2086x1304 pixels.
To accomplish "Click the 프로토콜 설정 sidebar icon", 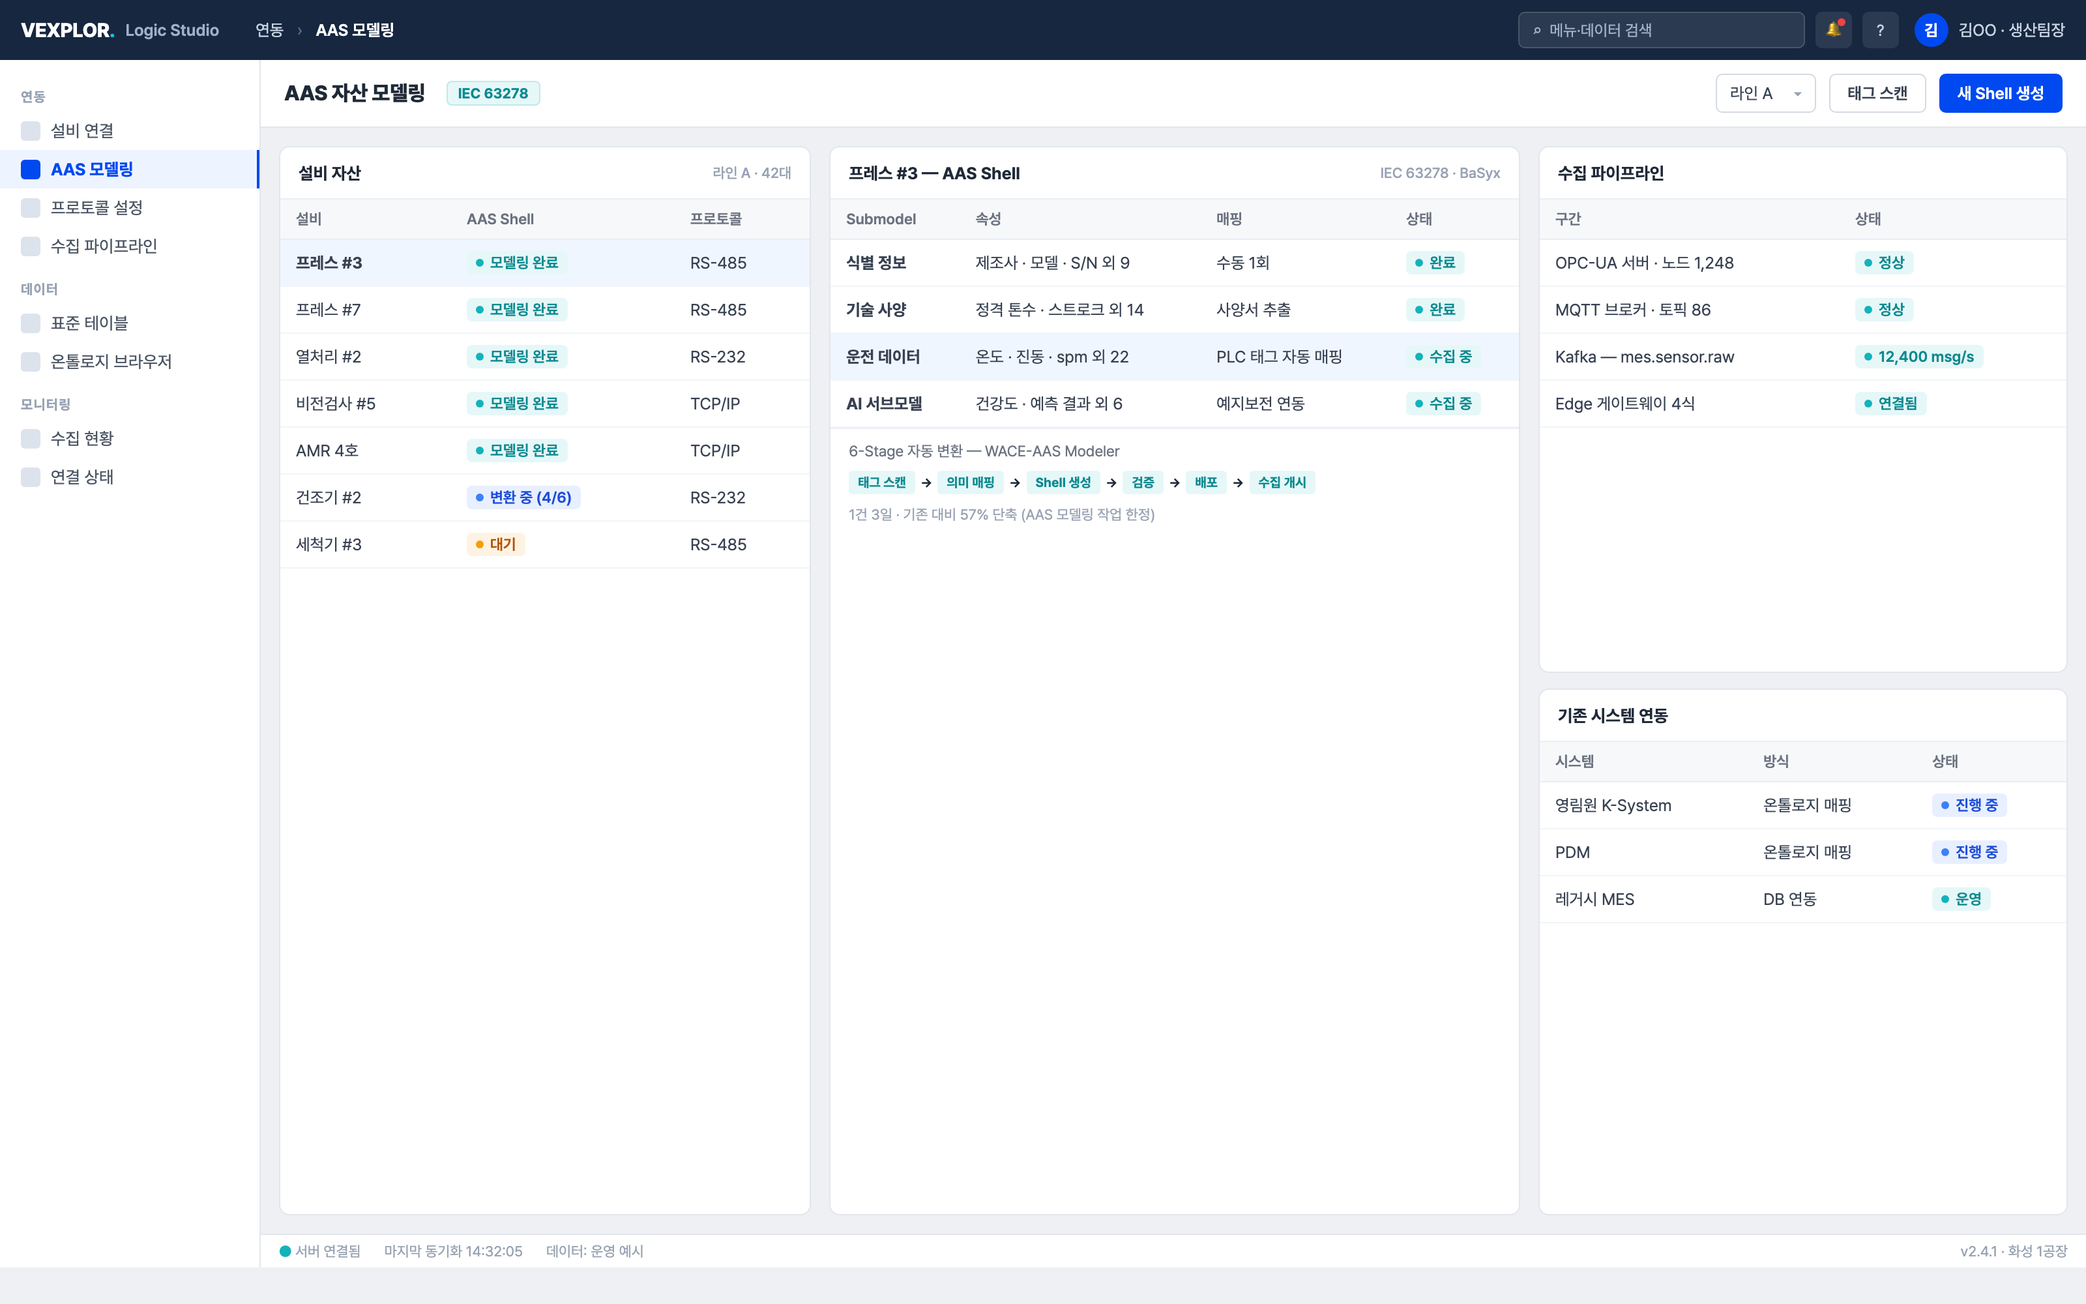I will coord(31,208).
